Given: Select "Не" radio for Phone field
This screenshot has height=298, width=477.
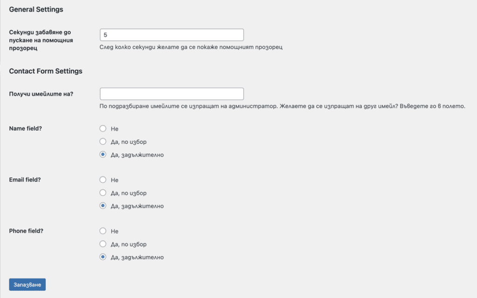Looking at the screenshot, I should point(102,231).
